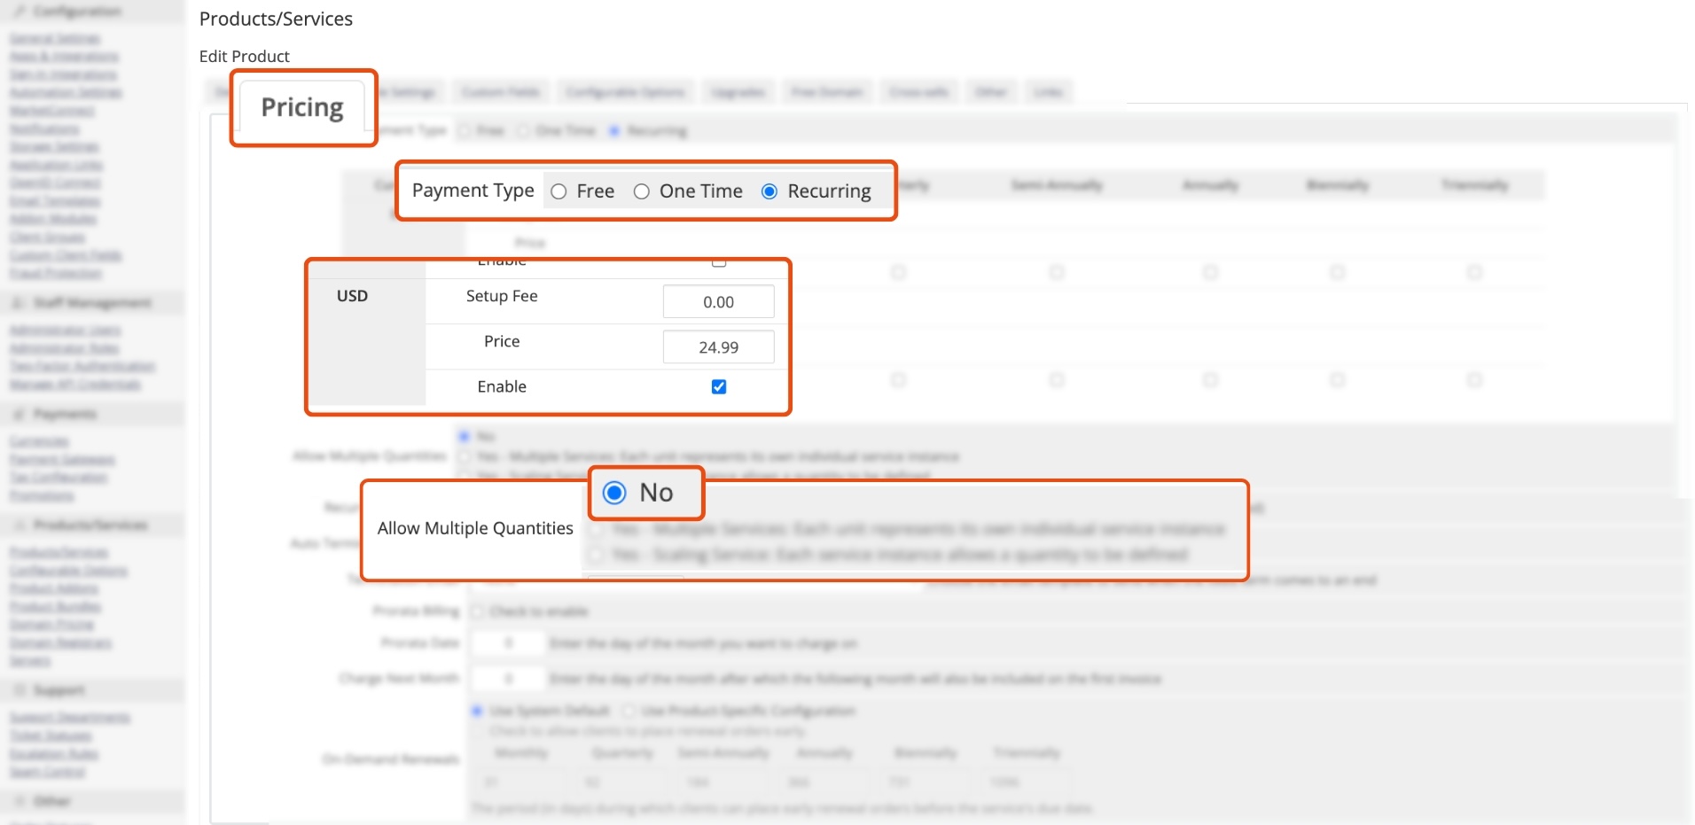Click the Other section header icon
The height and width of the screenshot is (825, 1695).
(19, 801)
